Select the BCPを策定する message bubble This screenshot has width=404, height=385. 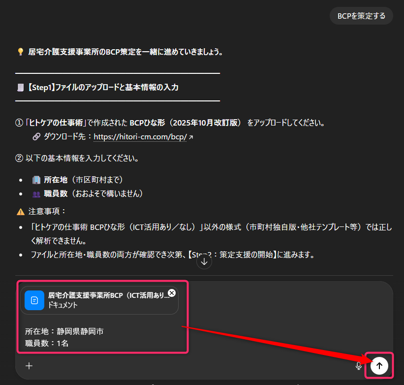[361, 16]
